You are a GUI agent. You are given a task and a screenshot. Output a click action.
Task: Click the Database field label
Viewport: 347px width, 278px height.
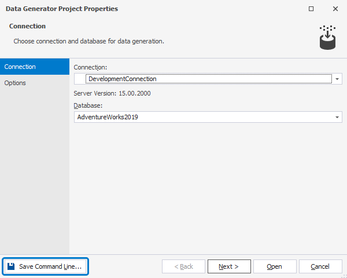pyautogui.click(x=88, y=105)
